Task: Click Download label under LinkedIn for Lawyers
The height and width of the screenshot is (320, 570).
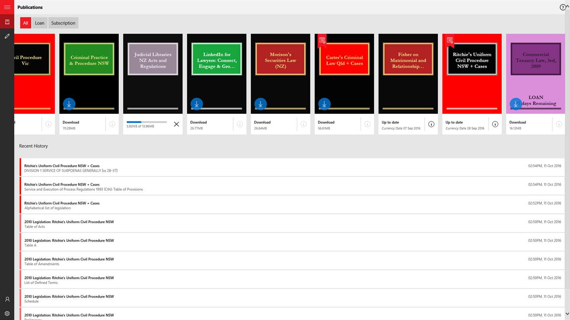Action: coord(198,122)
